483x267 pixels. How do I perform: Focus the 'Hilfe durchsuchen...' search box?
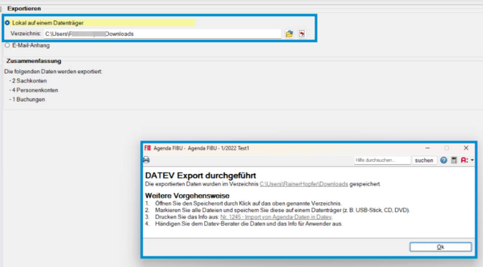(382, 160)
